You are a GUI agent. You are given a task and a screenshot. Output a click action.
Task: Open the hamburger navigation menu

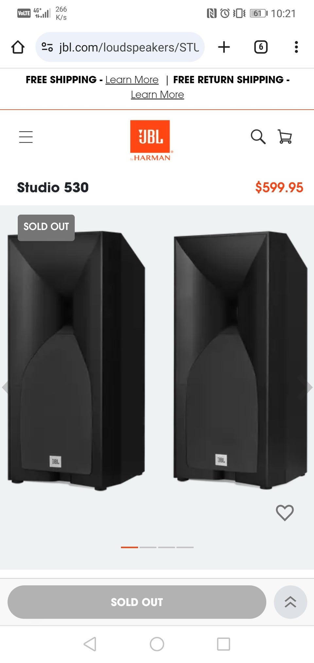[26, 137]
